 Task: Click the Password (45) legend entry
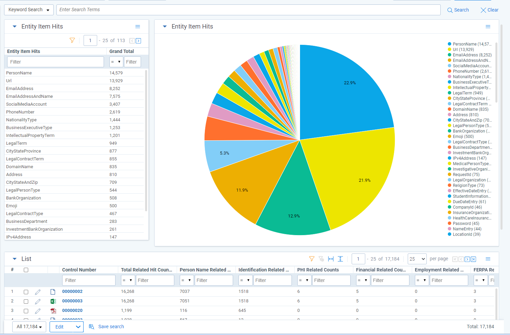pos(463,224)
